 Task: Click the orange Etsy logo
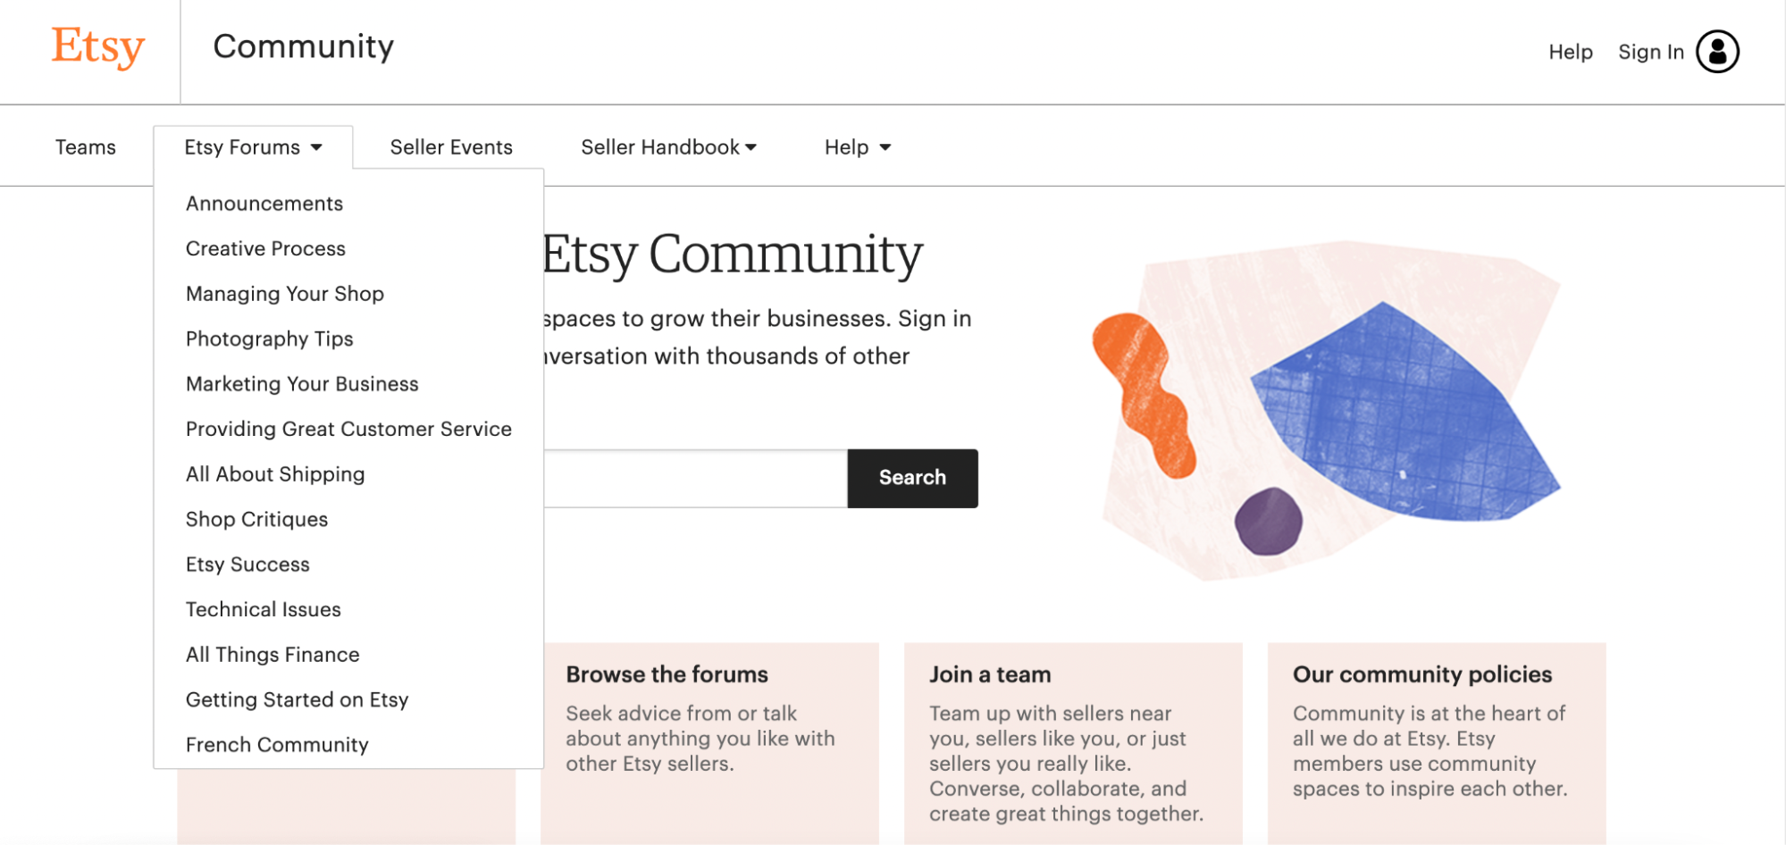point(97,47)
